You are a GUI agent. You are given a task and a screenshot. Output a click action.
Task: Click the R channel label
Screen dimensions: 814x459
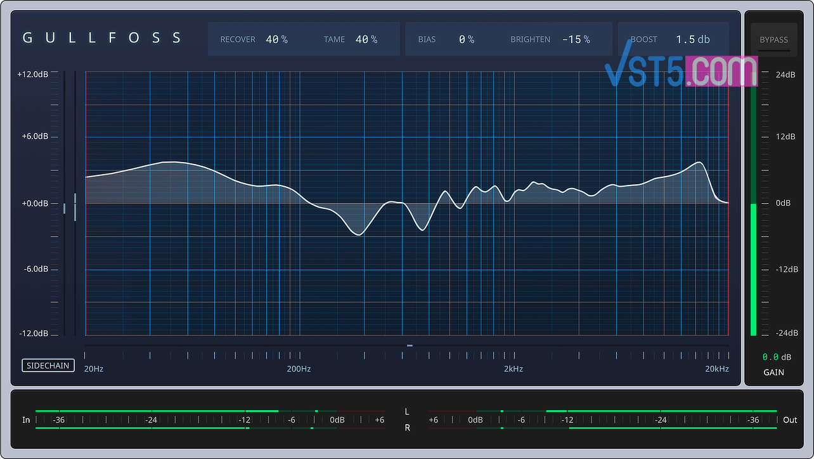tap(407, 428)
